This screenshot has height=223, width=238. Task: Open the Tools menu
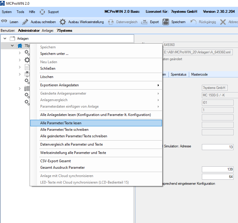[x=20, y=12]
